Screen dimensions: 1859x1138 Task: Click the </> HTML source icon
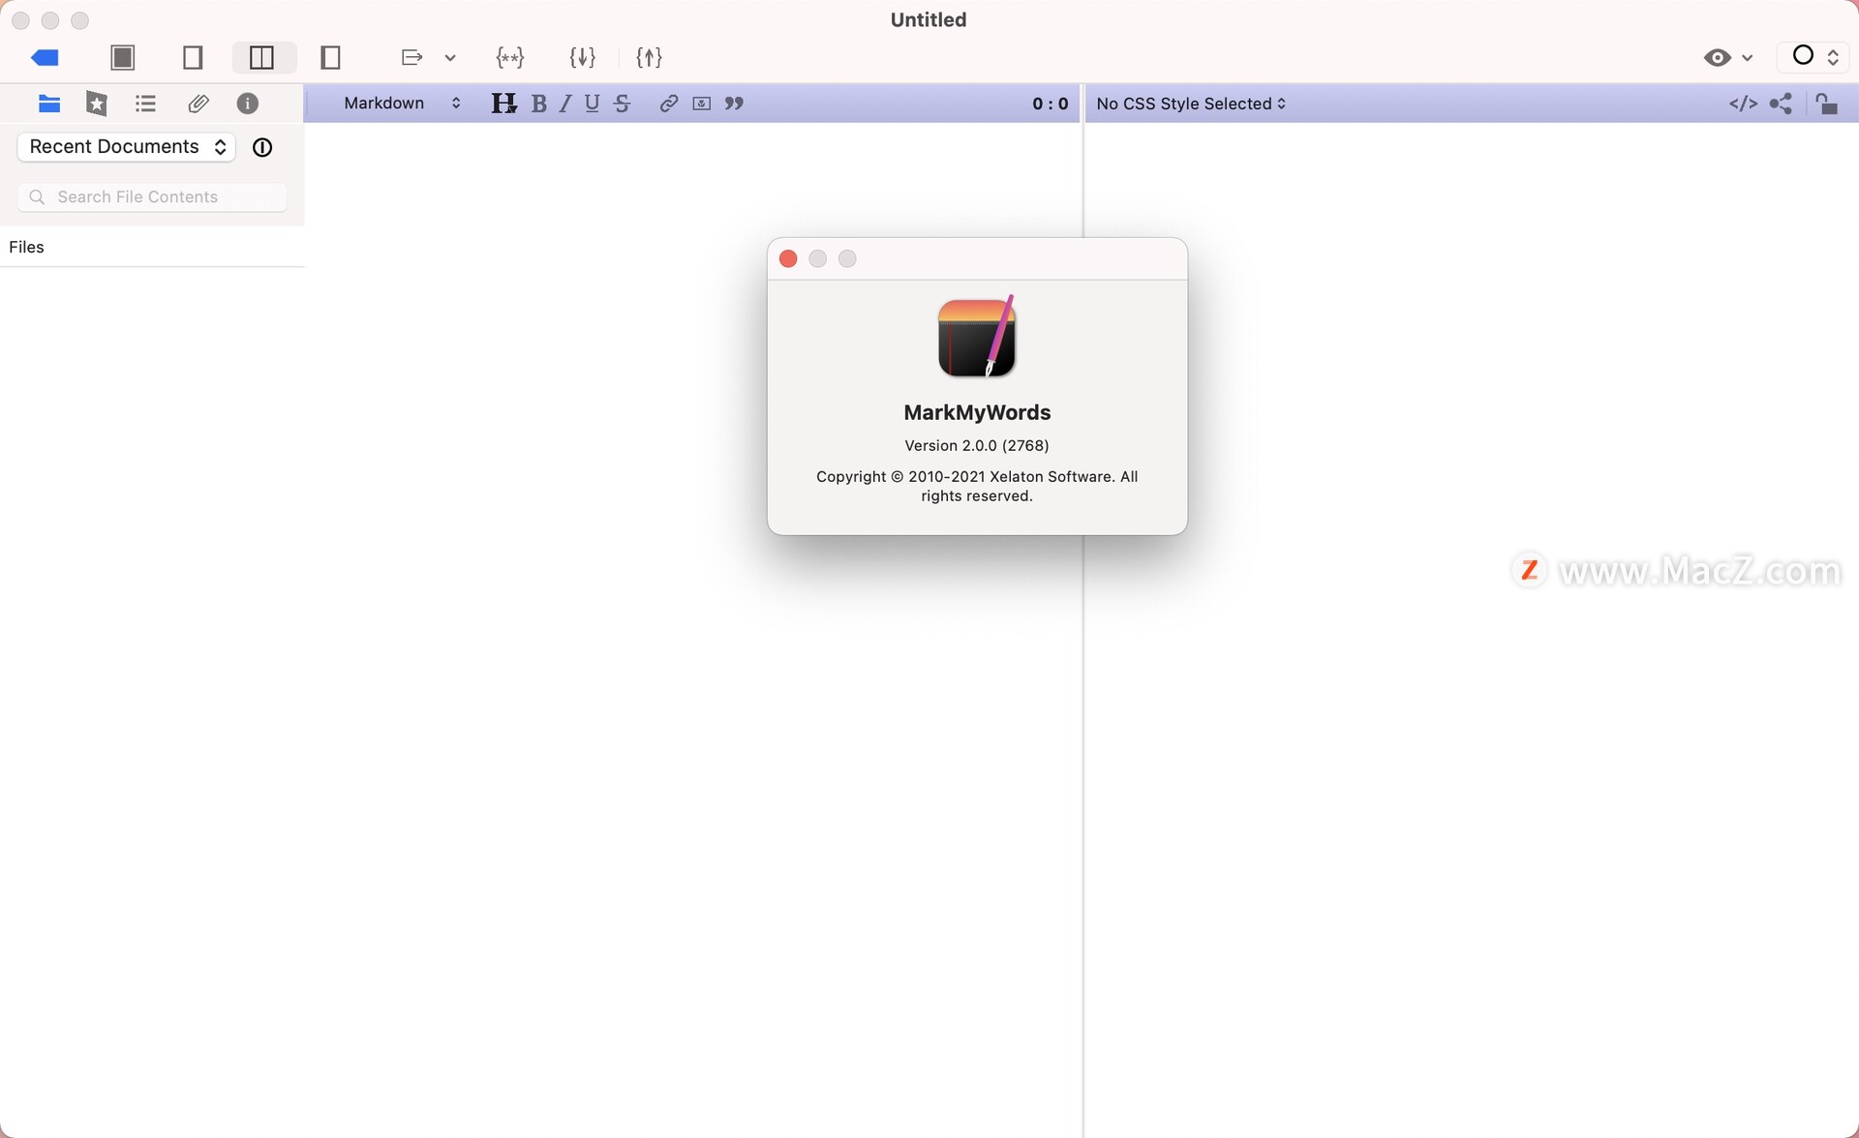click(1743, 104)
